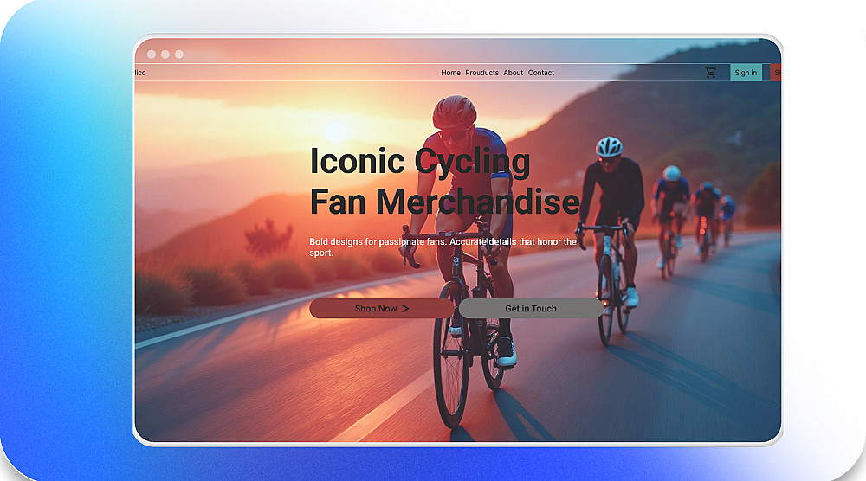Click the red cut-off sign up button
Viewport: 866px width, 481px height.
776,73
